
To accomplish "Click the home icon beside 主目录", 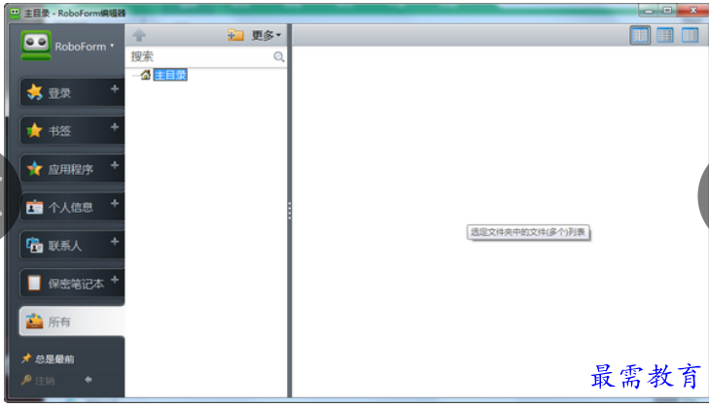I will click(146, 75).
